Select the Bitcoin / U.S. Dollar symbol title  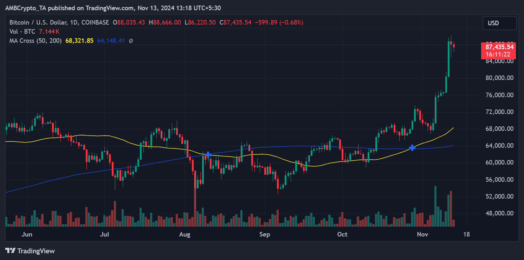click(x=59, y=22)
